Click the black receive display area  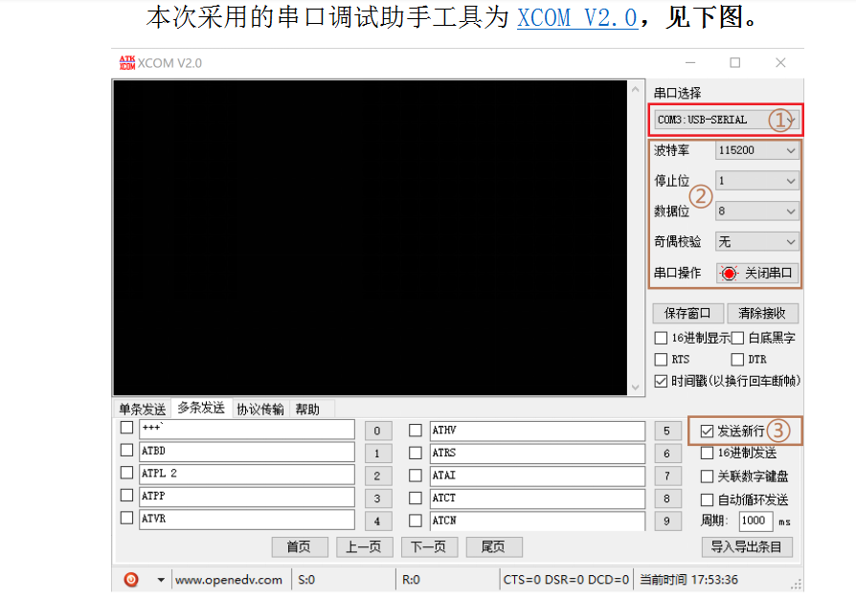point(371,238)
